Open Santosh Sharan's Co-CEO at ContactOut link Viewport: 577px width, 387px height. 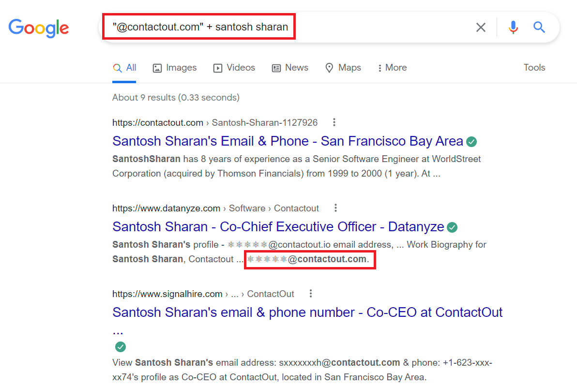pos(307,313)
